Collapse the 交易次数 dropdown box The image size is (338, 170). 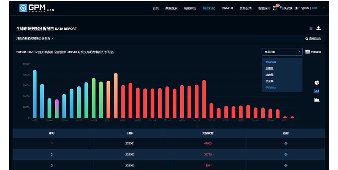282,52
